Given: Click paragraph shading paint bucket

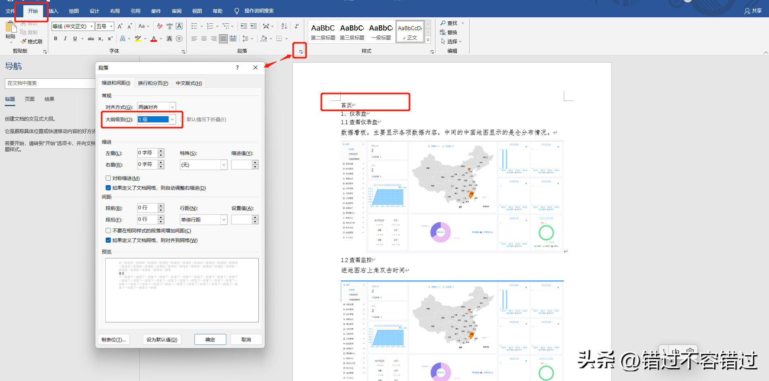Looking at the screenshot, I should tap(264, 39).
